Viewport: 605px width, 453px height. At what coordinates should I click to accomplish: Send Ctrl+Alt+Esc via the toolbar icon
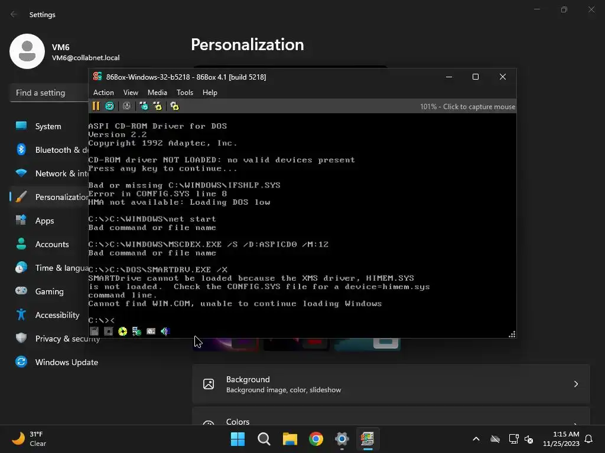157,106
